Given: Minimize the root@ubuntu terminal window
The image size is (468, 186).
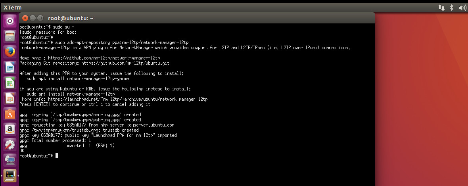Looking at the screenshot, I should (33, 18).
